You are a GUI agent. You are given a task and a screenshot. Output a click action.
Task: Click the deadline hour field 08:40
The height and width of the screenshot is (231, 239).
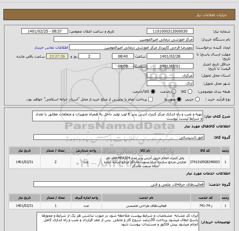tap(123, 56)
